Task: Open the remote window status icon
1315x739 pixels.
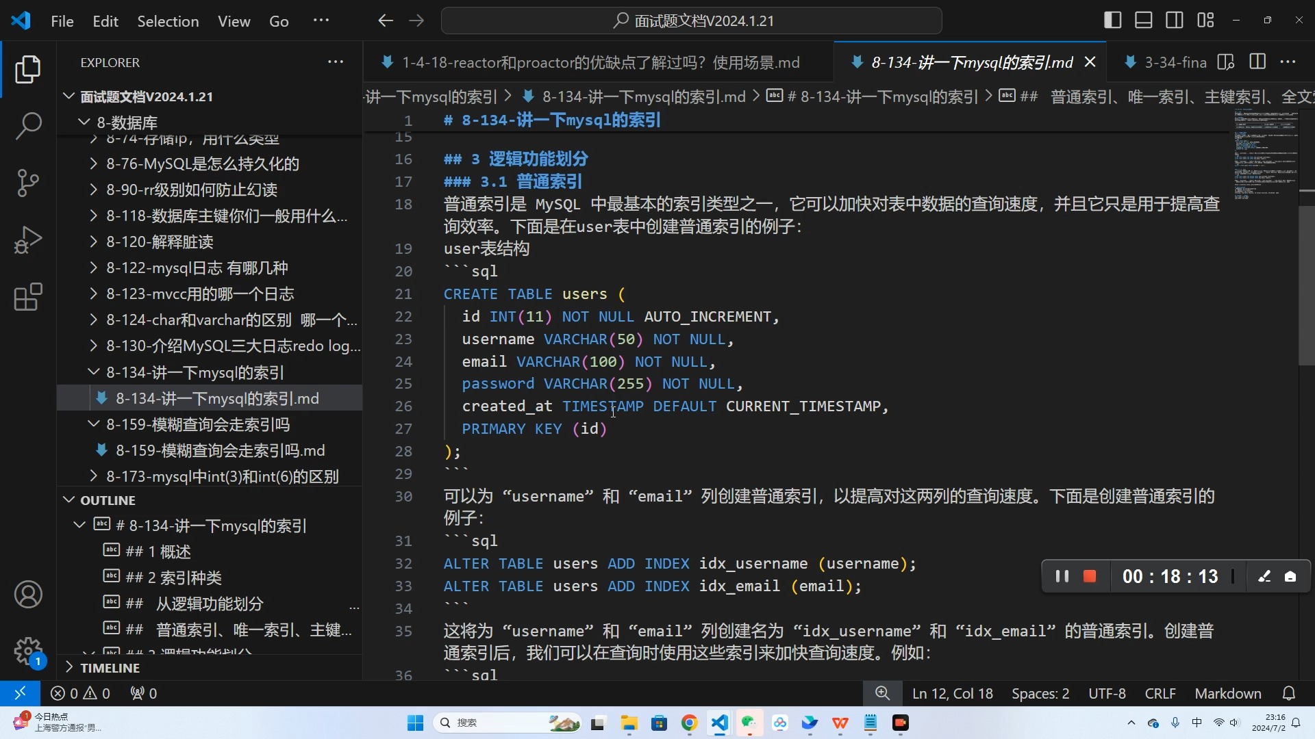Action: (20, 693)
